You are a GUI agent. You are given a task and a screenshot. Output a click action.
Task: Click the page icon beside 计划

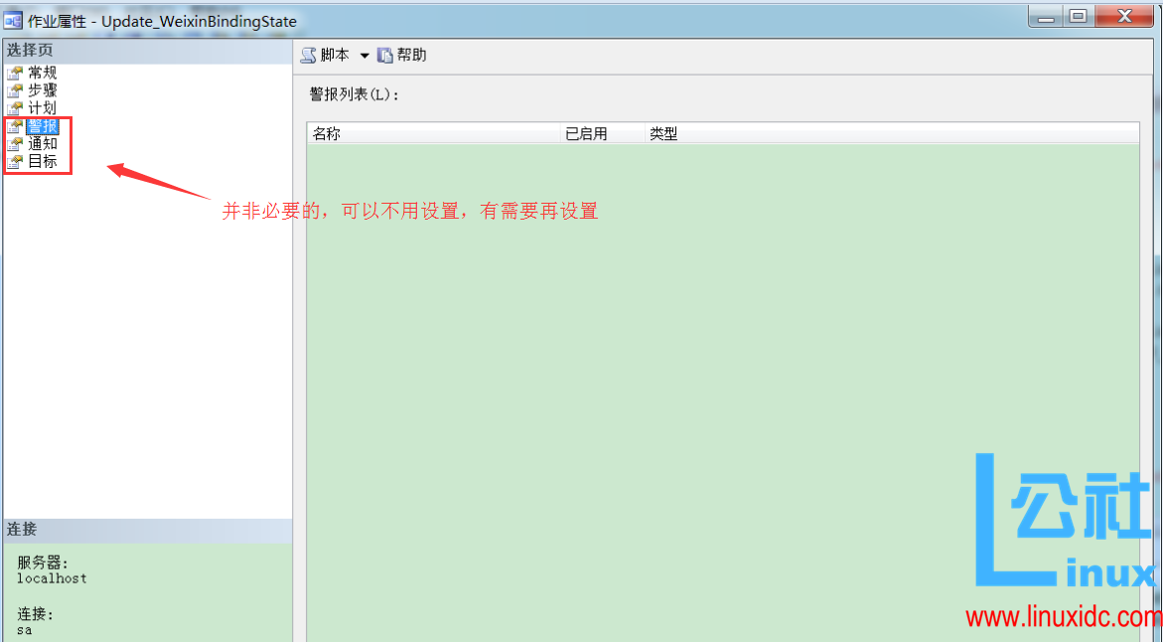16,107
